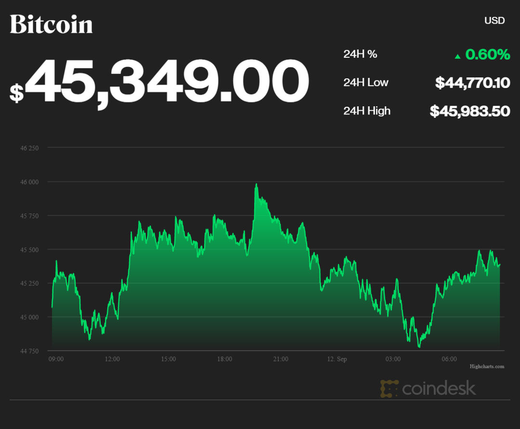The width and height of the screenshot is (520, 429).
Task: Click the chart's highest peak point
Action: [x=256, y=184]
